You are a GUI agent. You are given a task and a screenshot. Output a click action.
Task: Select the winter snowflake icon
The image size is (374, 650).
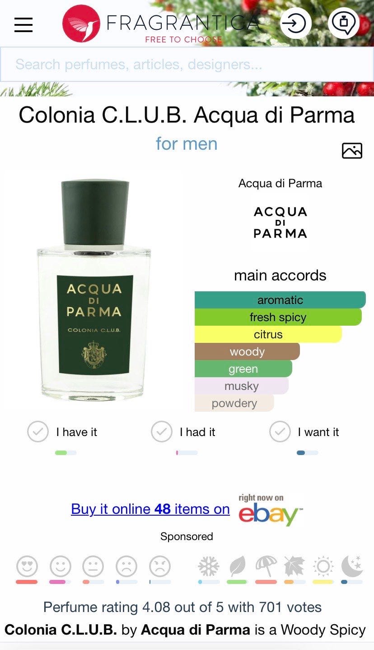click(209, 566)
